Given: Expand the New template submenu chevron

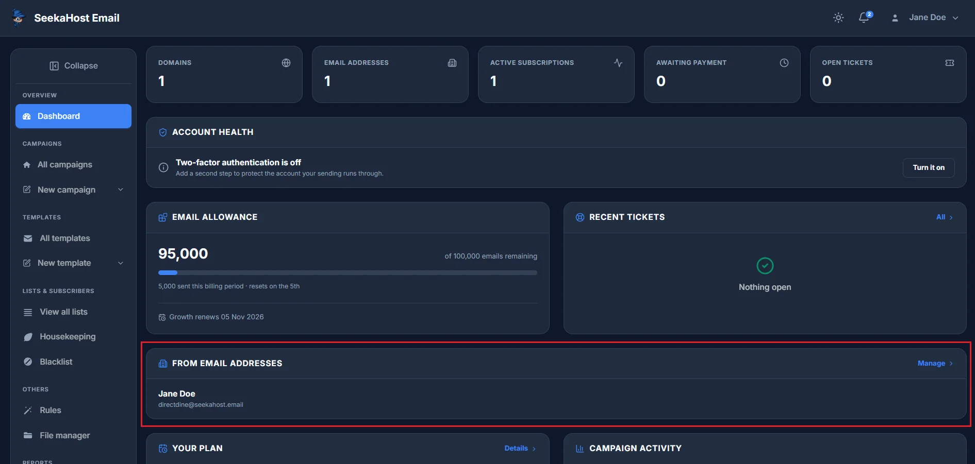Looking at the screenshot, I should (x=121, y=263).
